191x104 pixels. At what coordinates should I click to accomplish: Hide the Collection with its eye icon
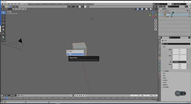tap(189, 11)
